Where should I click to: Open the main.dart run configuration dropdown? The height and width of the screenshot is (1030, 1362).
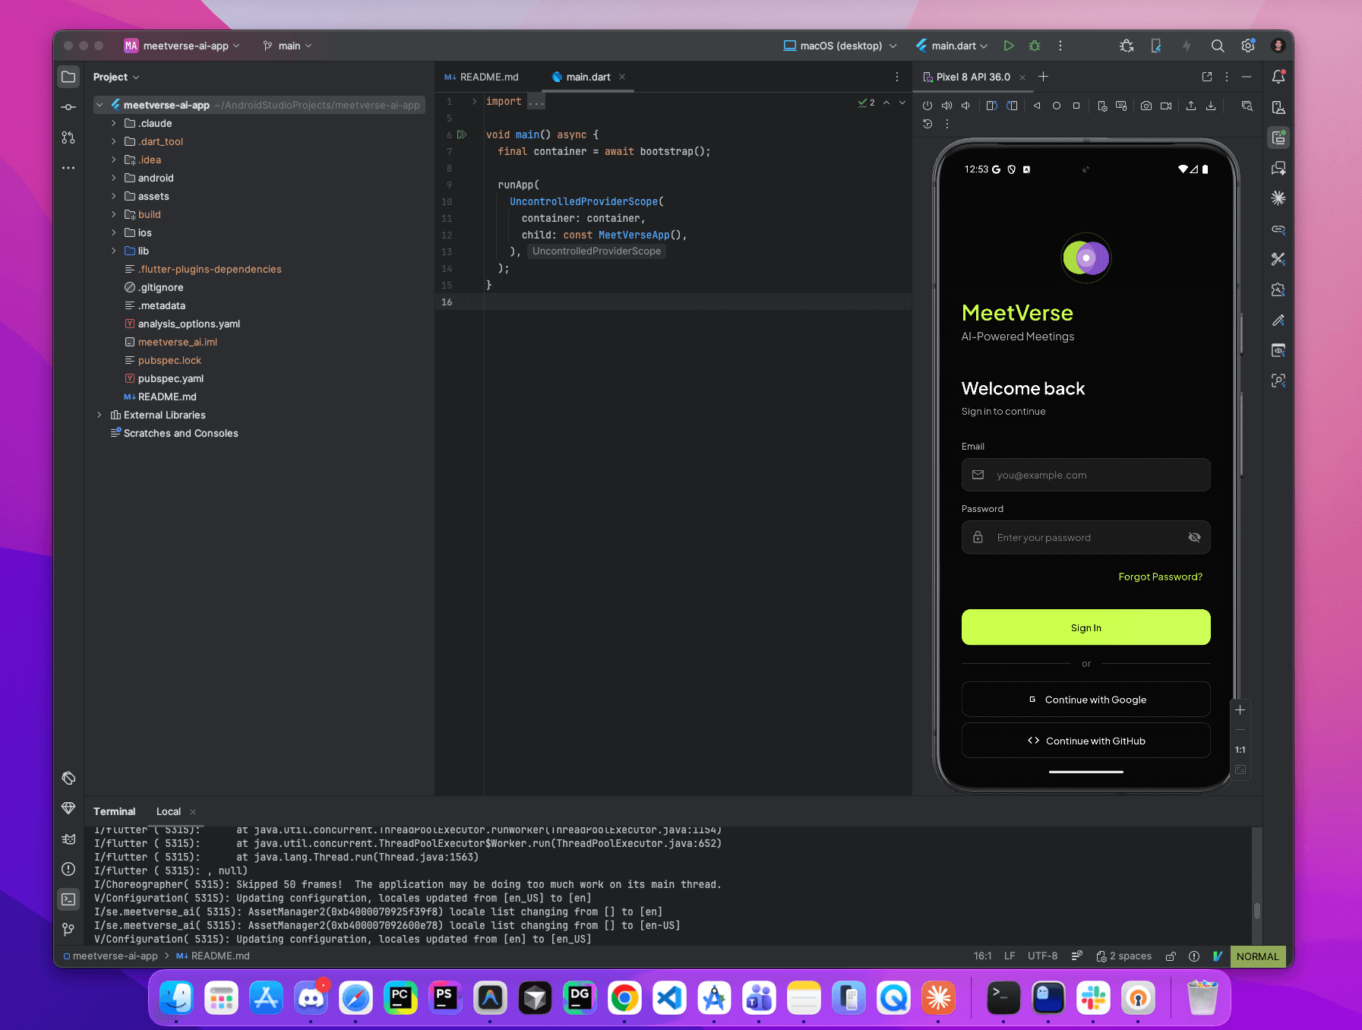point(952,46)
